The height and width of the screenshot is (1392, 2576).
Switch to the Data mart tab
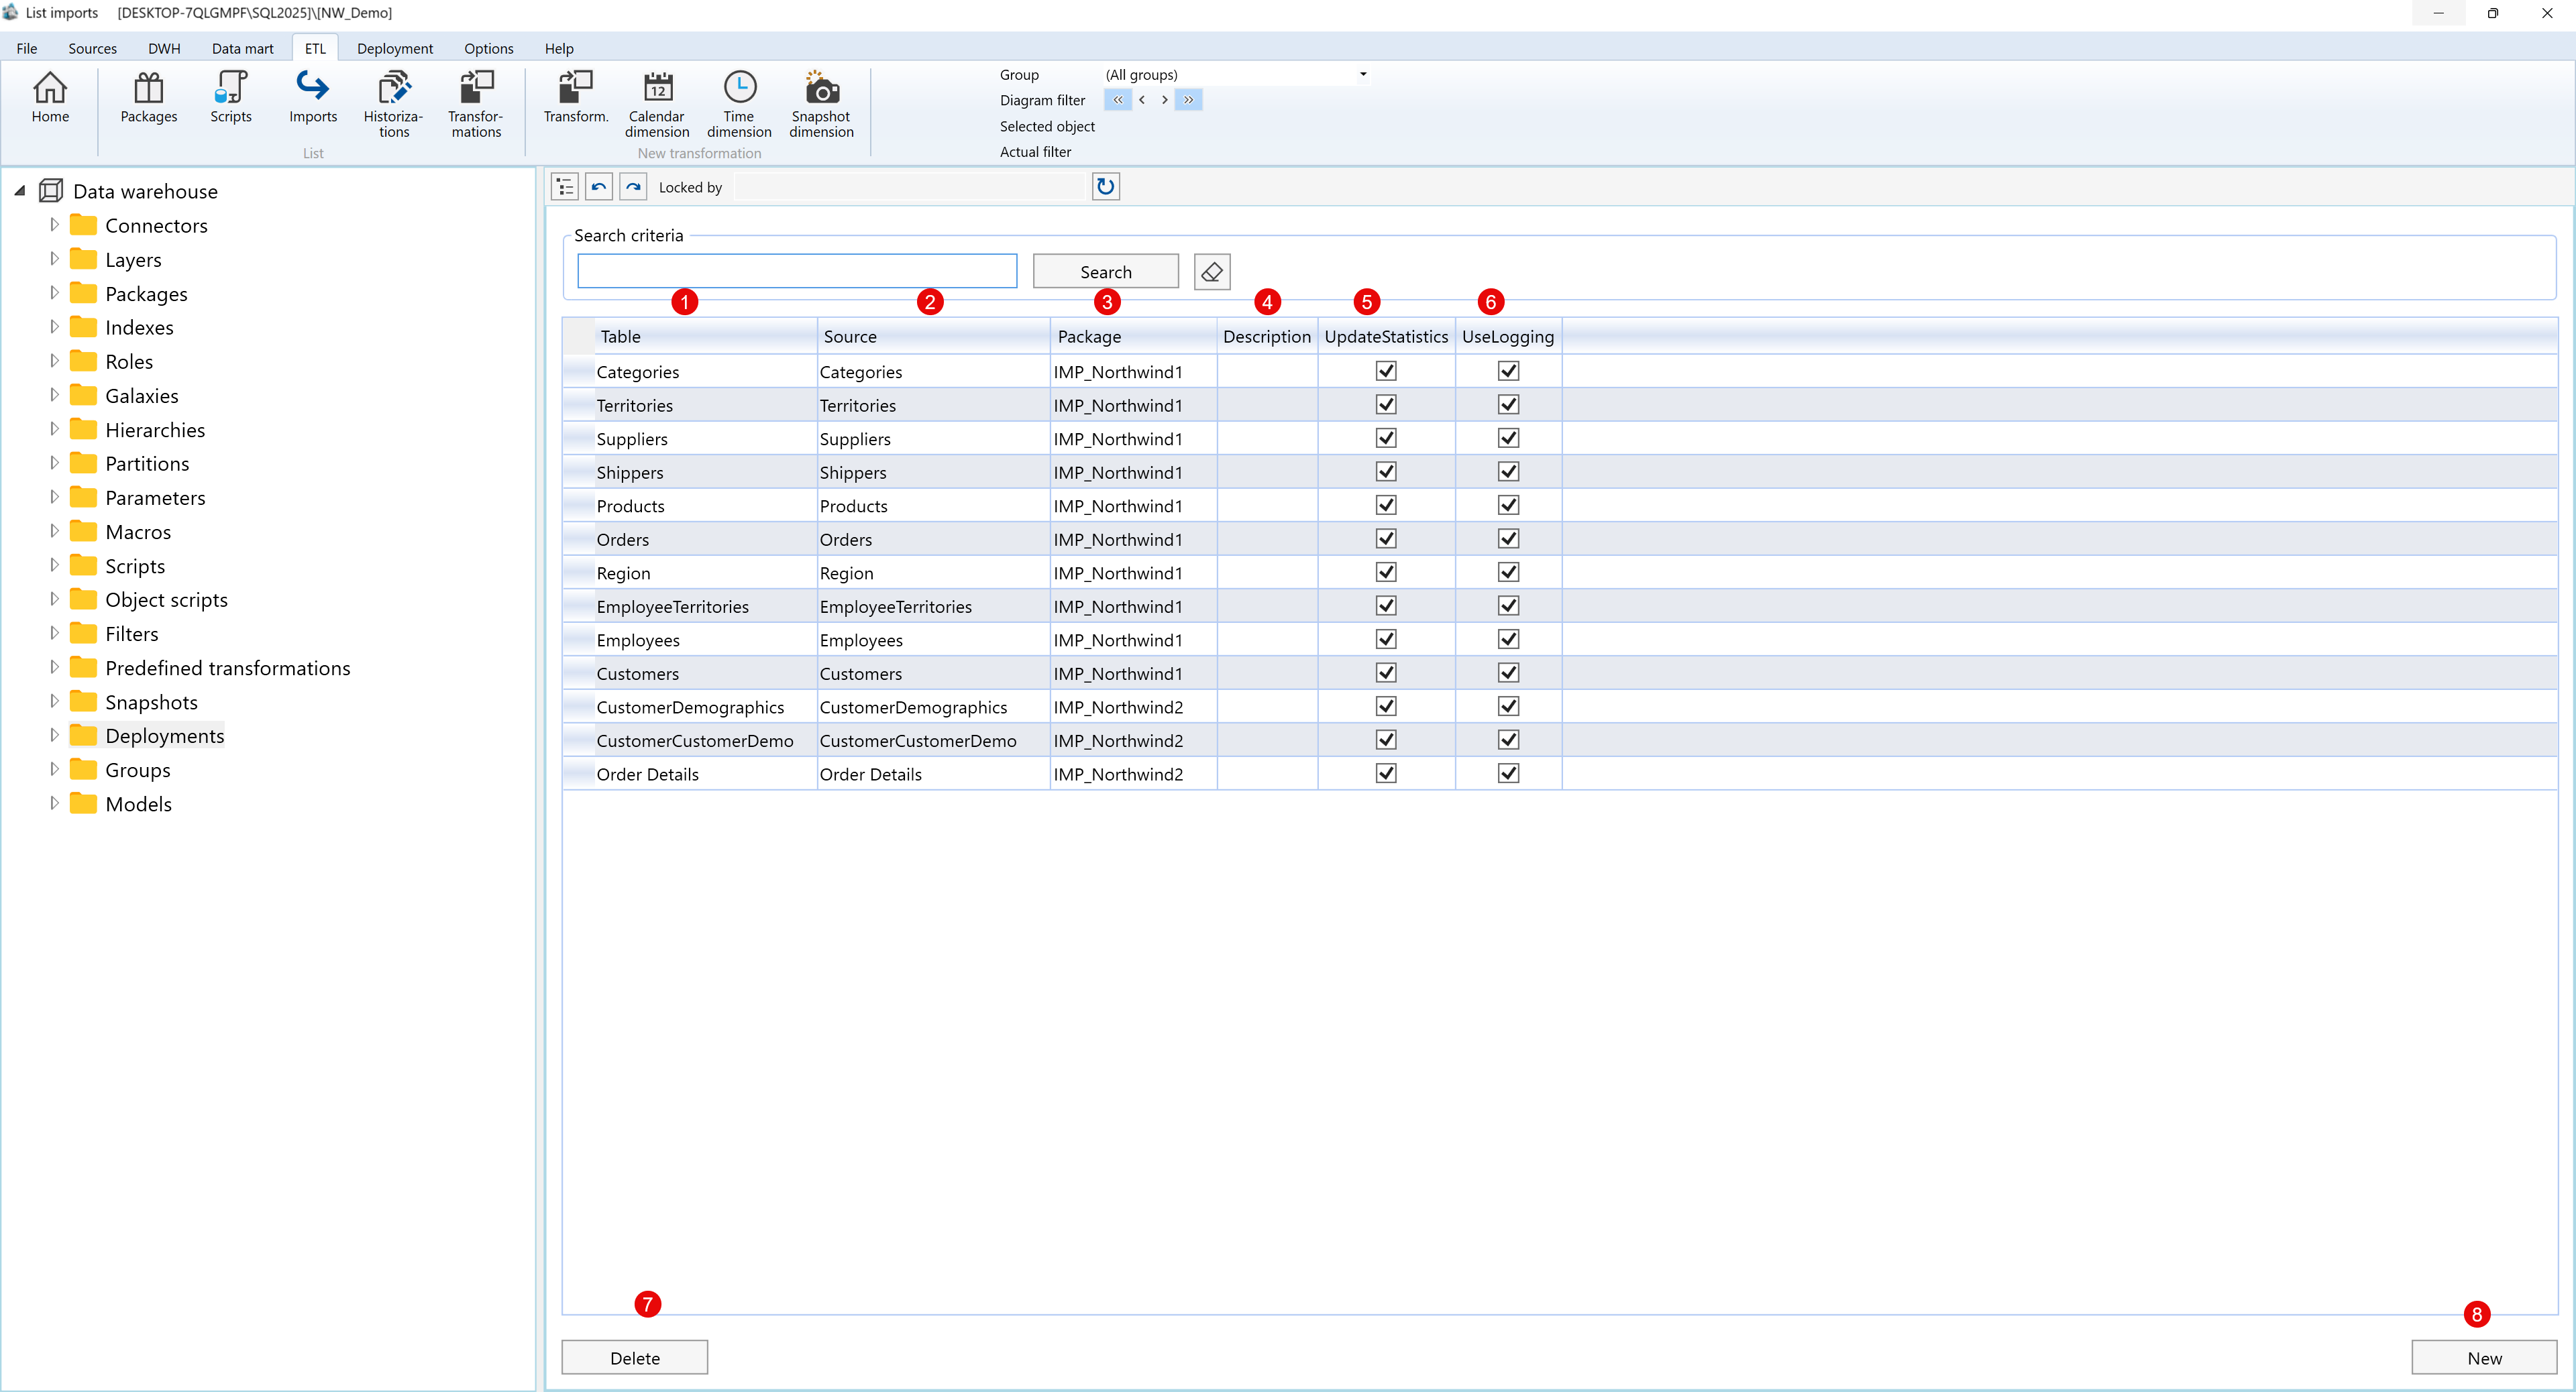[242, 48]
